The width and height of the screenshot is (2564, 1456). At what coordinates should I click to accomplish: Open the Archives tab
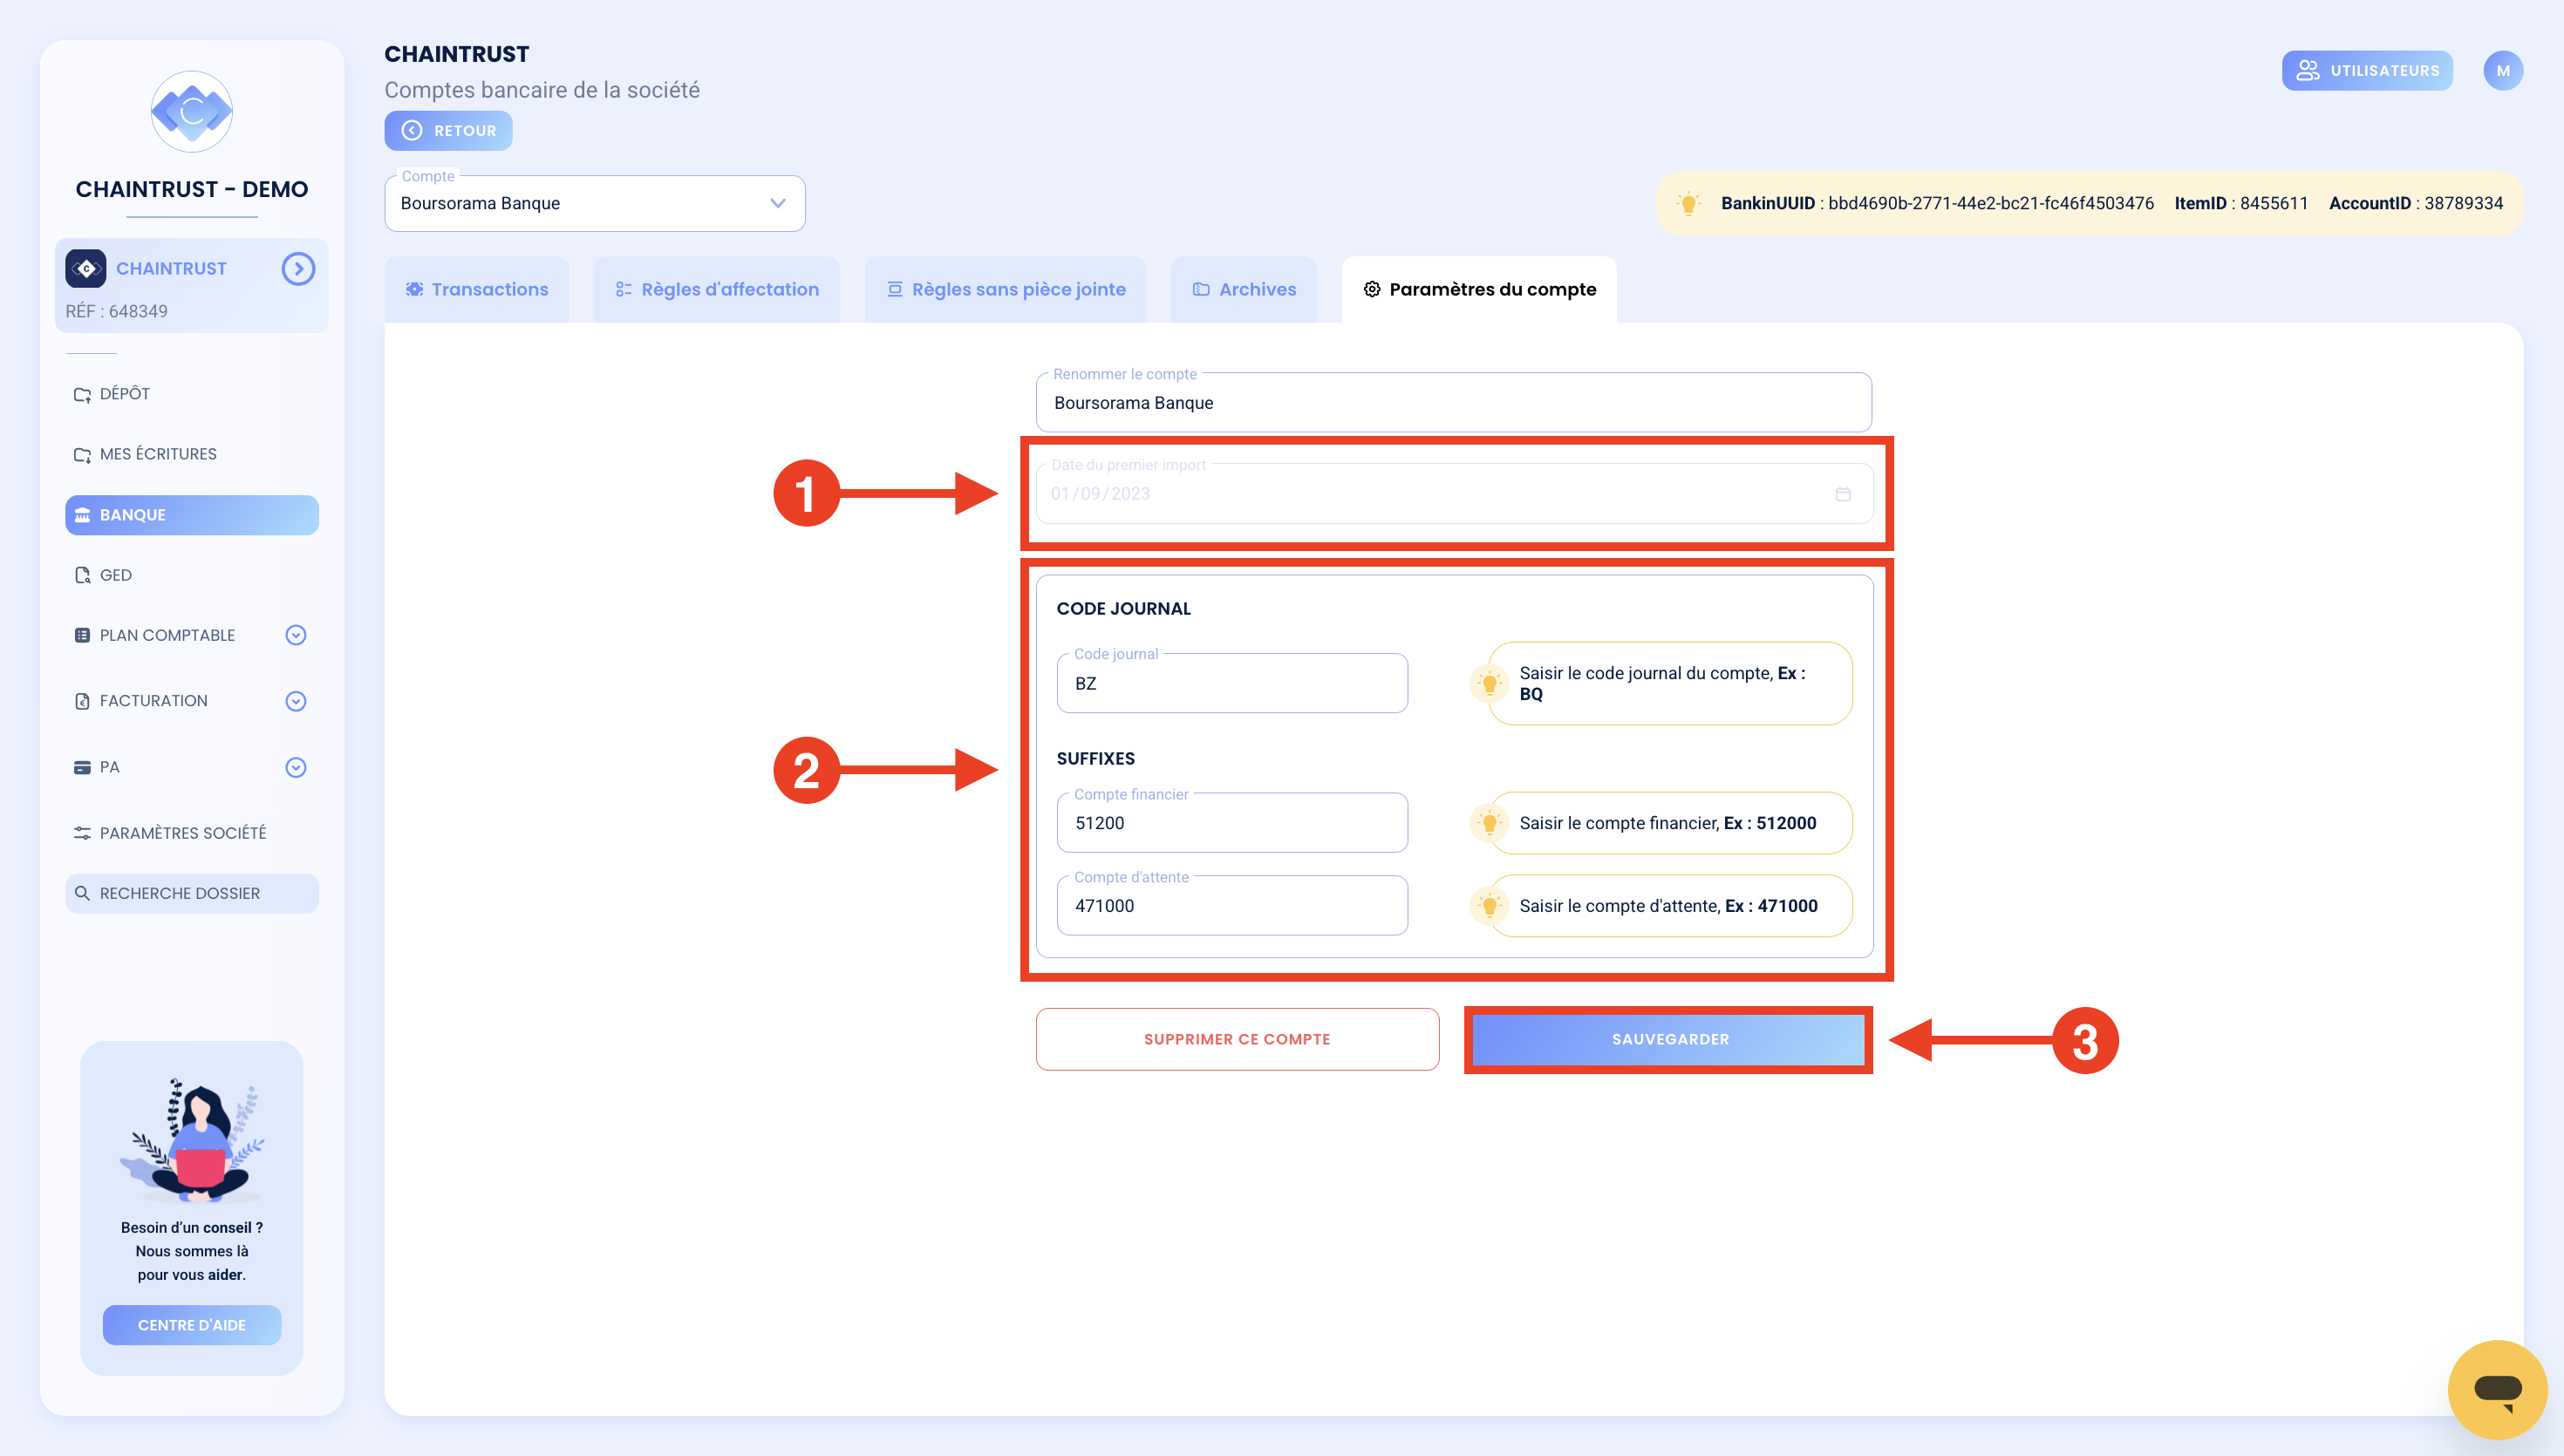1243,289
